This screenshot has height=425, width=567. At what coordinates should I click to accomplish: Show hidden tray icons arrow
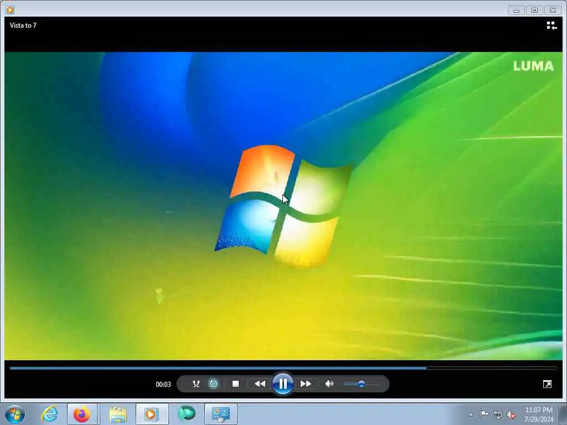coord(471,414)
